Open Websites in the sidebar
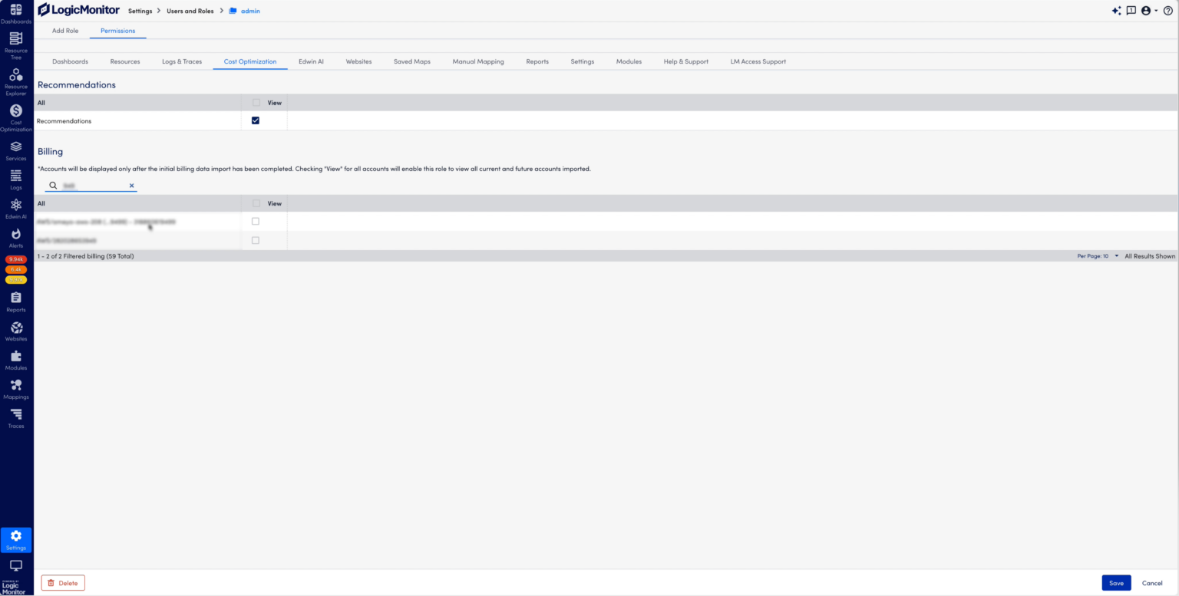This screenshot has width=1179, height=596. (15, 331)
